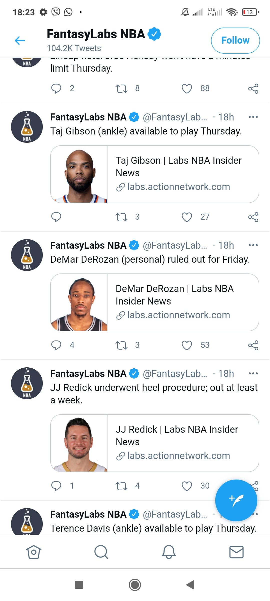This screenshot has width=270, height=601.
Task: Open the Search tab
Action: click(x=101, y=552)
